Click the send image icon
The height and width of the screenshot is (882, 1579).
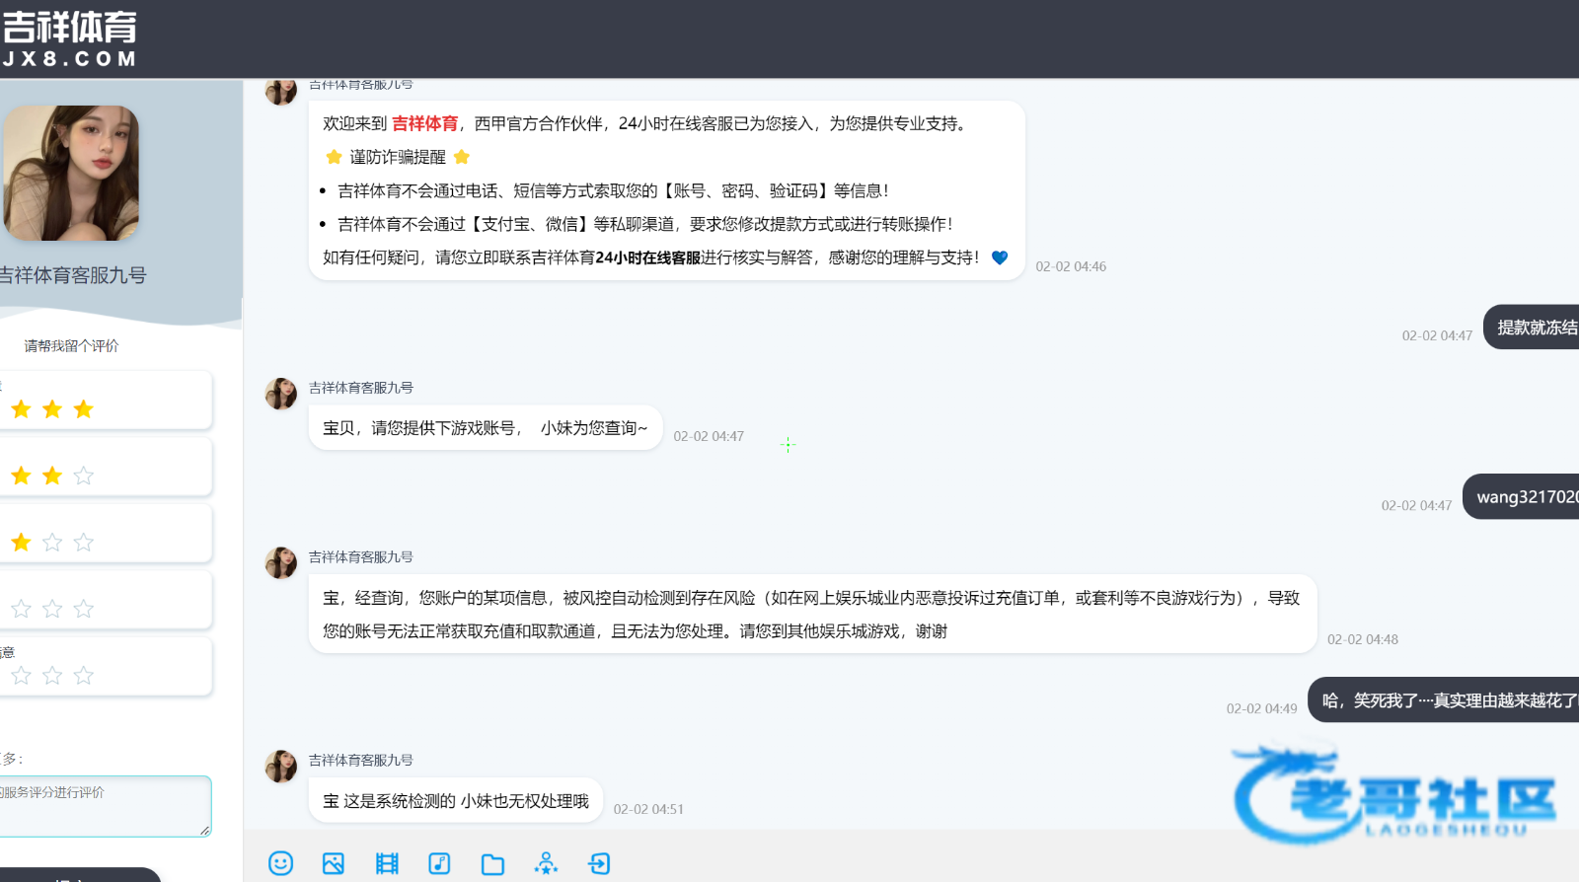click(334, 863)
